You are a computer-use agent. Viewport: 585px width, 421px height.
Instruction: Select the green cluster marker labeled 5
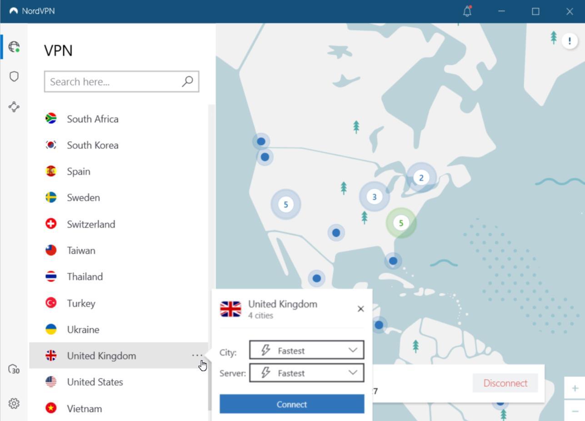[401, 223]
